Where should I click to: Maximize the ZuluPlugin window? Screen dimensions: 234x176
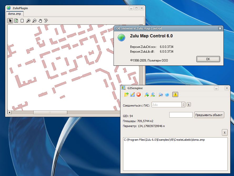coord(136,8)
